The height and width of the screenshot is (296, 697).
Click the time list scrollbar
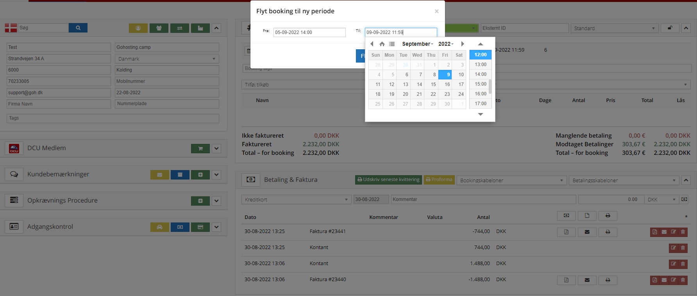point(490,86)
